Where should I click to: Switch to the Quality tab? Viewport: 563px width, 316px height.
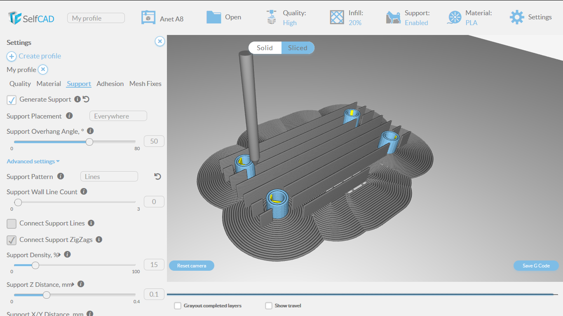point(20,84)
